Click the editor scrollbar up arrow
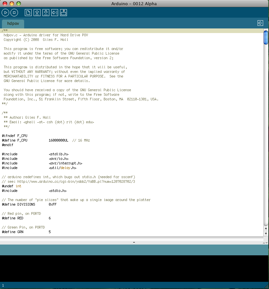269x289 pixels. click(x=266, y=228)
